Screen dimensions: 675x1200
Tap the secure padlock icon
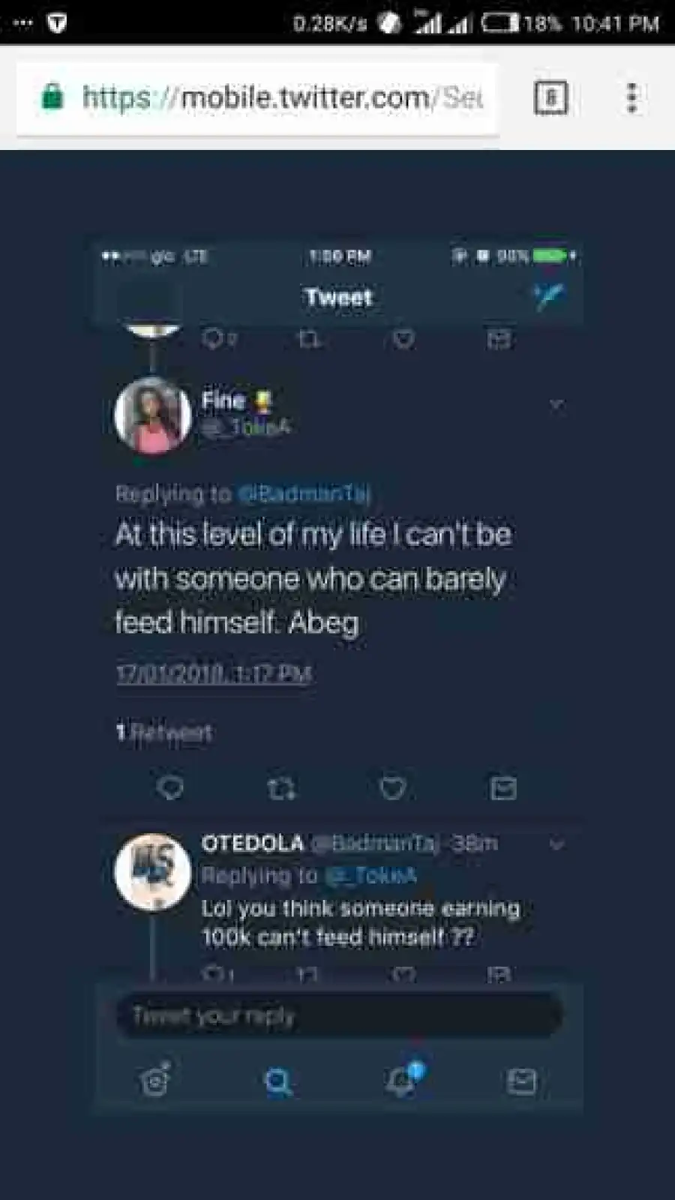tap(52, 97)
